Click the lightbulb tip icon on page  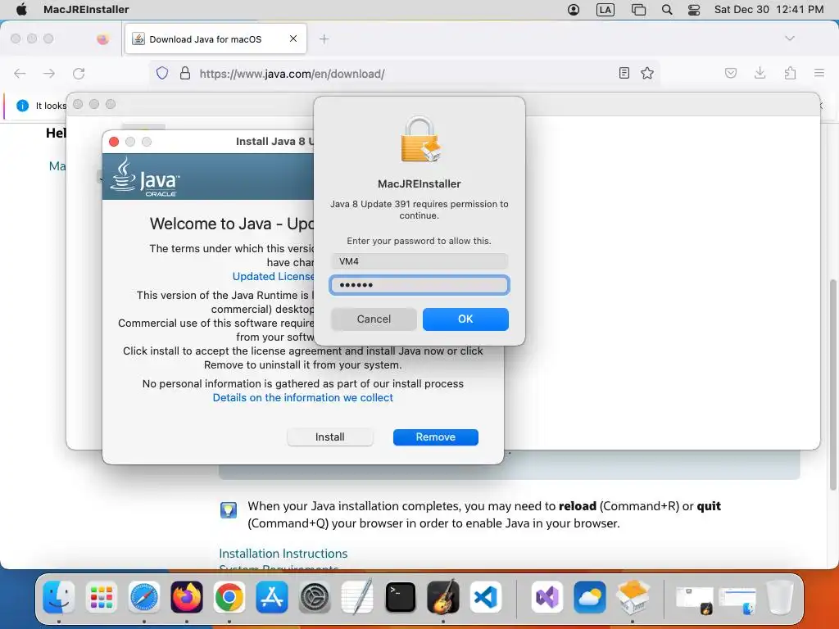pos(229,509)
